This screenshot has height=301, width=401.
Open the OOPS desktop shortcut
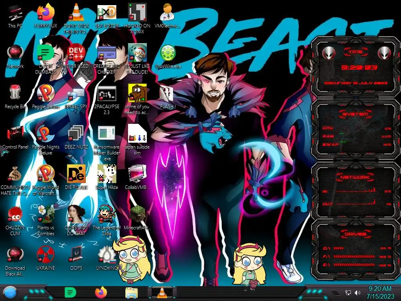point(76,259)
